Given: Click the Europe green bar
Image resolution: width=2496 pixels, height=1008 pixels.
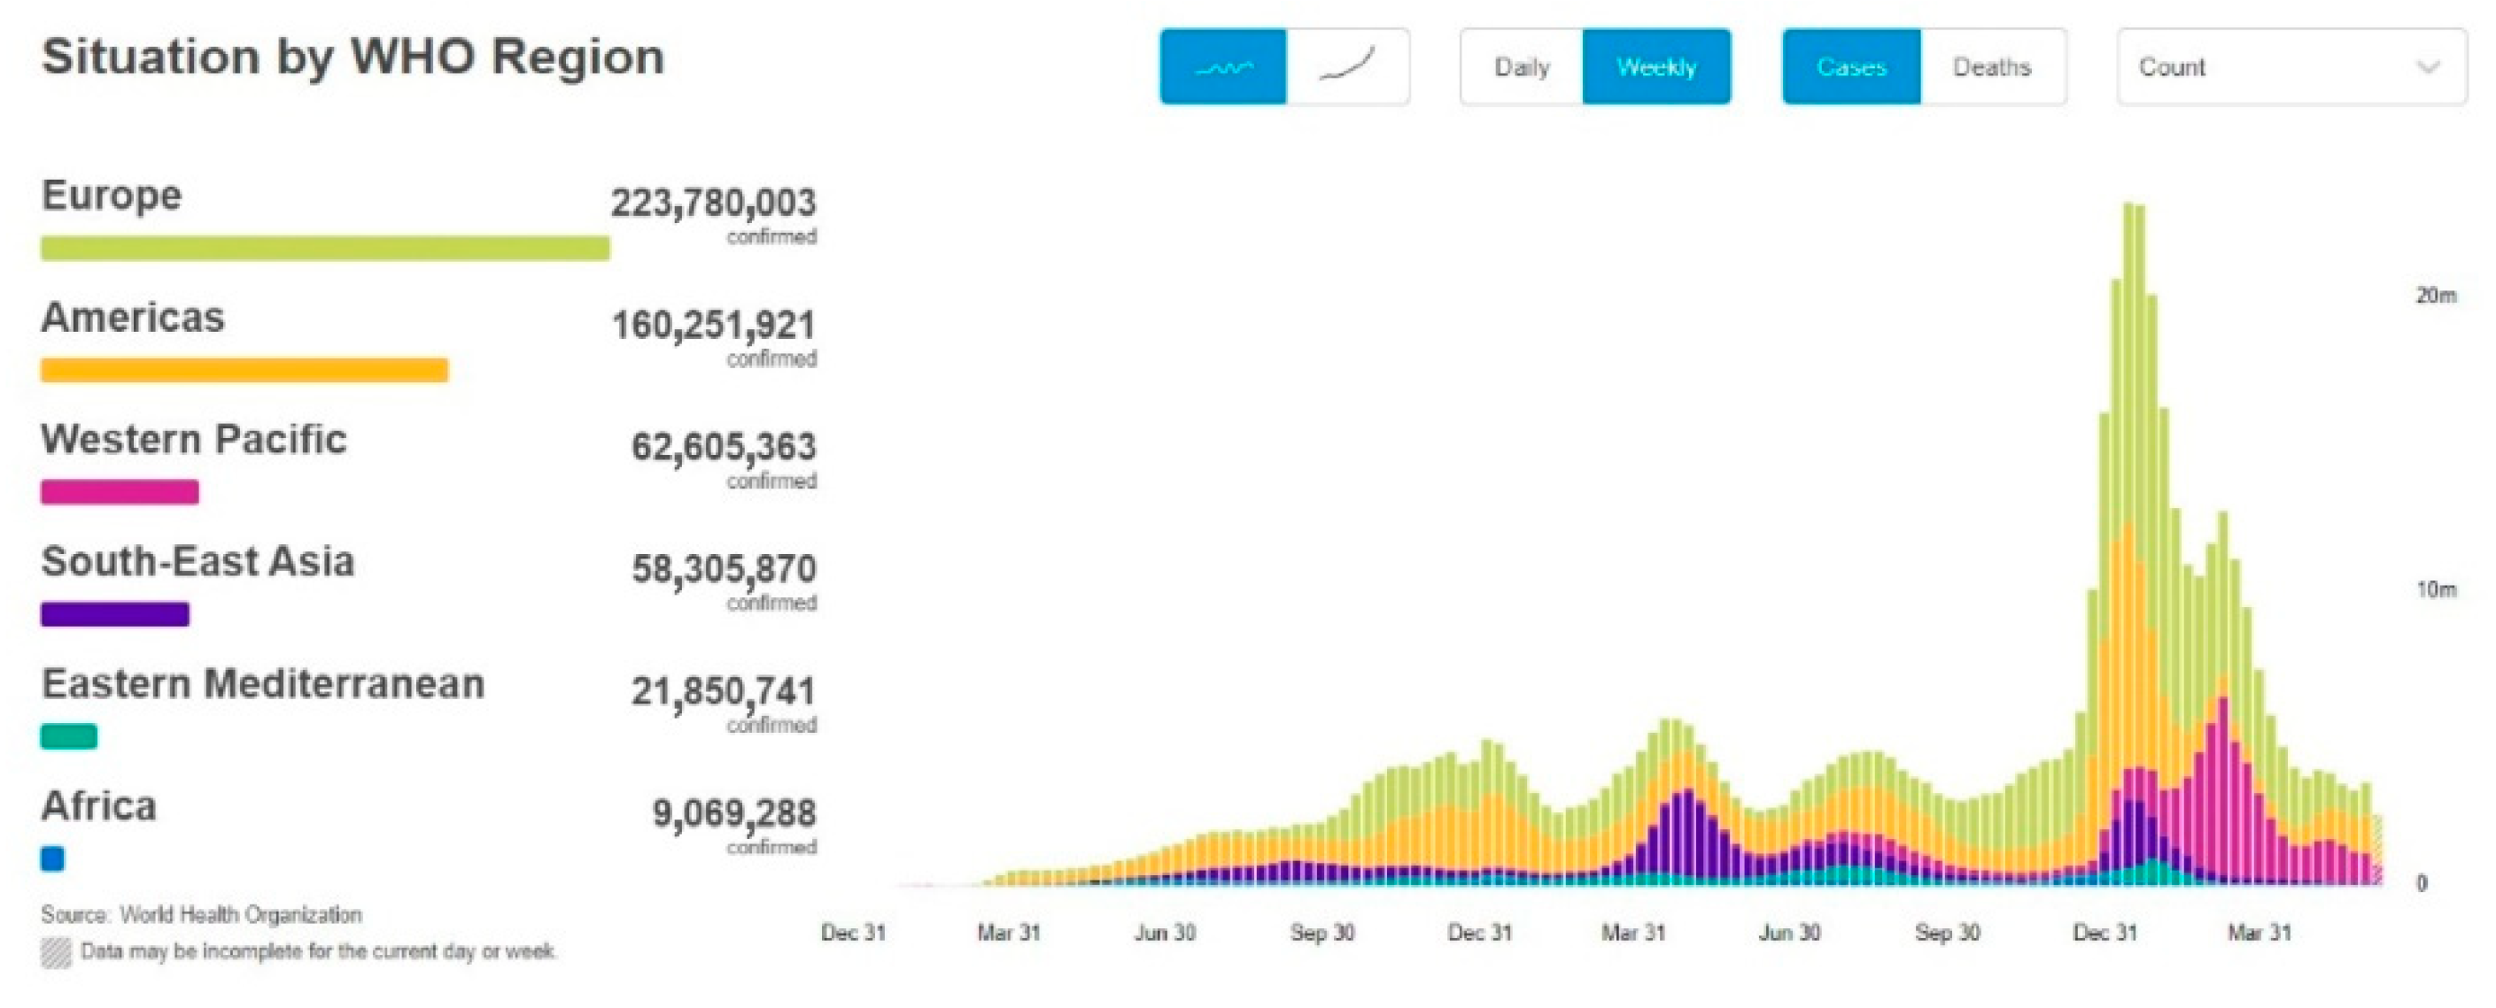Looking at the screenshot, I should tap(324, 248).
